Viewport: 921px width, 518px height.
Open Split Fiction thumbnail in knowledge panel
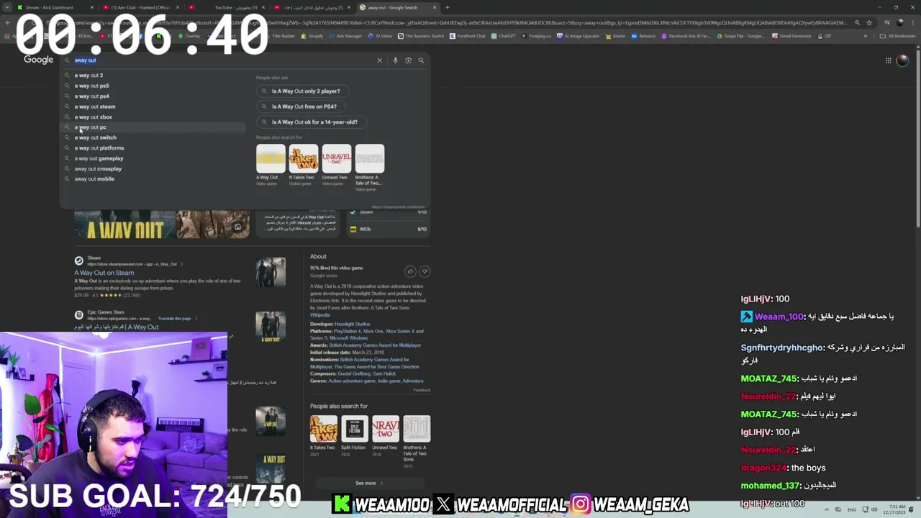pos(354,429)
